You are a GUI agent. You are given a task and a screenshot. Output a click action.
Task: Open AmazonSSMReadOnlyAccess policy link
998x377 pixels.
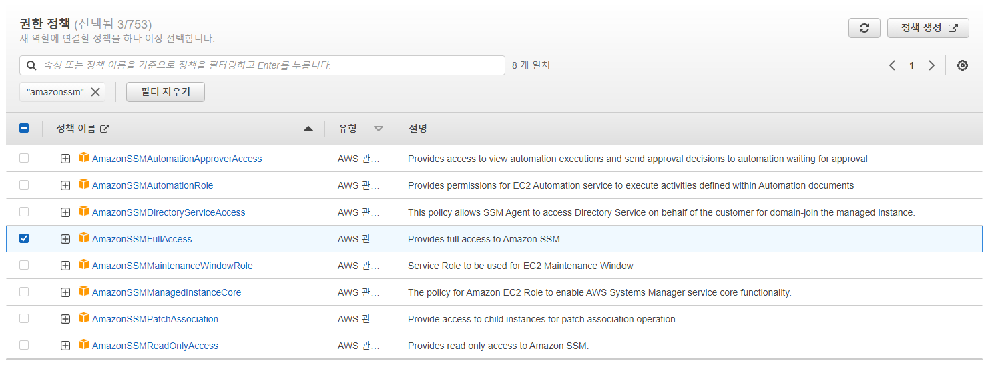156,346
